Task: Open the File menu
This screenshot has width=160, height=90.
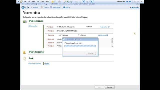Action: tap(25, 2)
